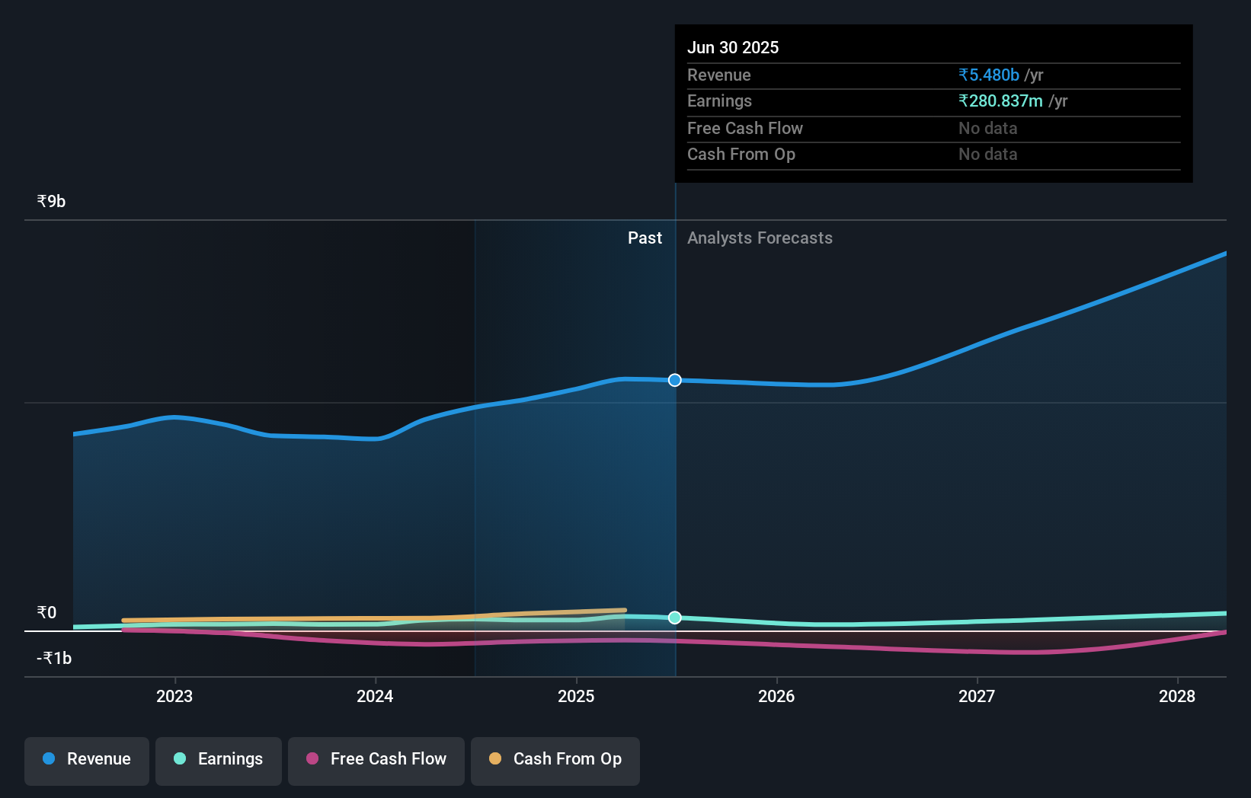1251x798 pixels.
Task: Click the 2026 year axis label
Action: click(776, 696)
